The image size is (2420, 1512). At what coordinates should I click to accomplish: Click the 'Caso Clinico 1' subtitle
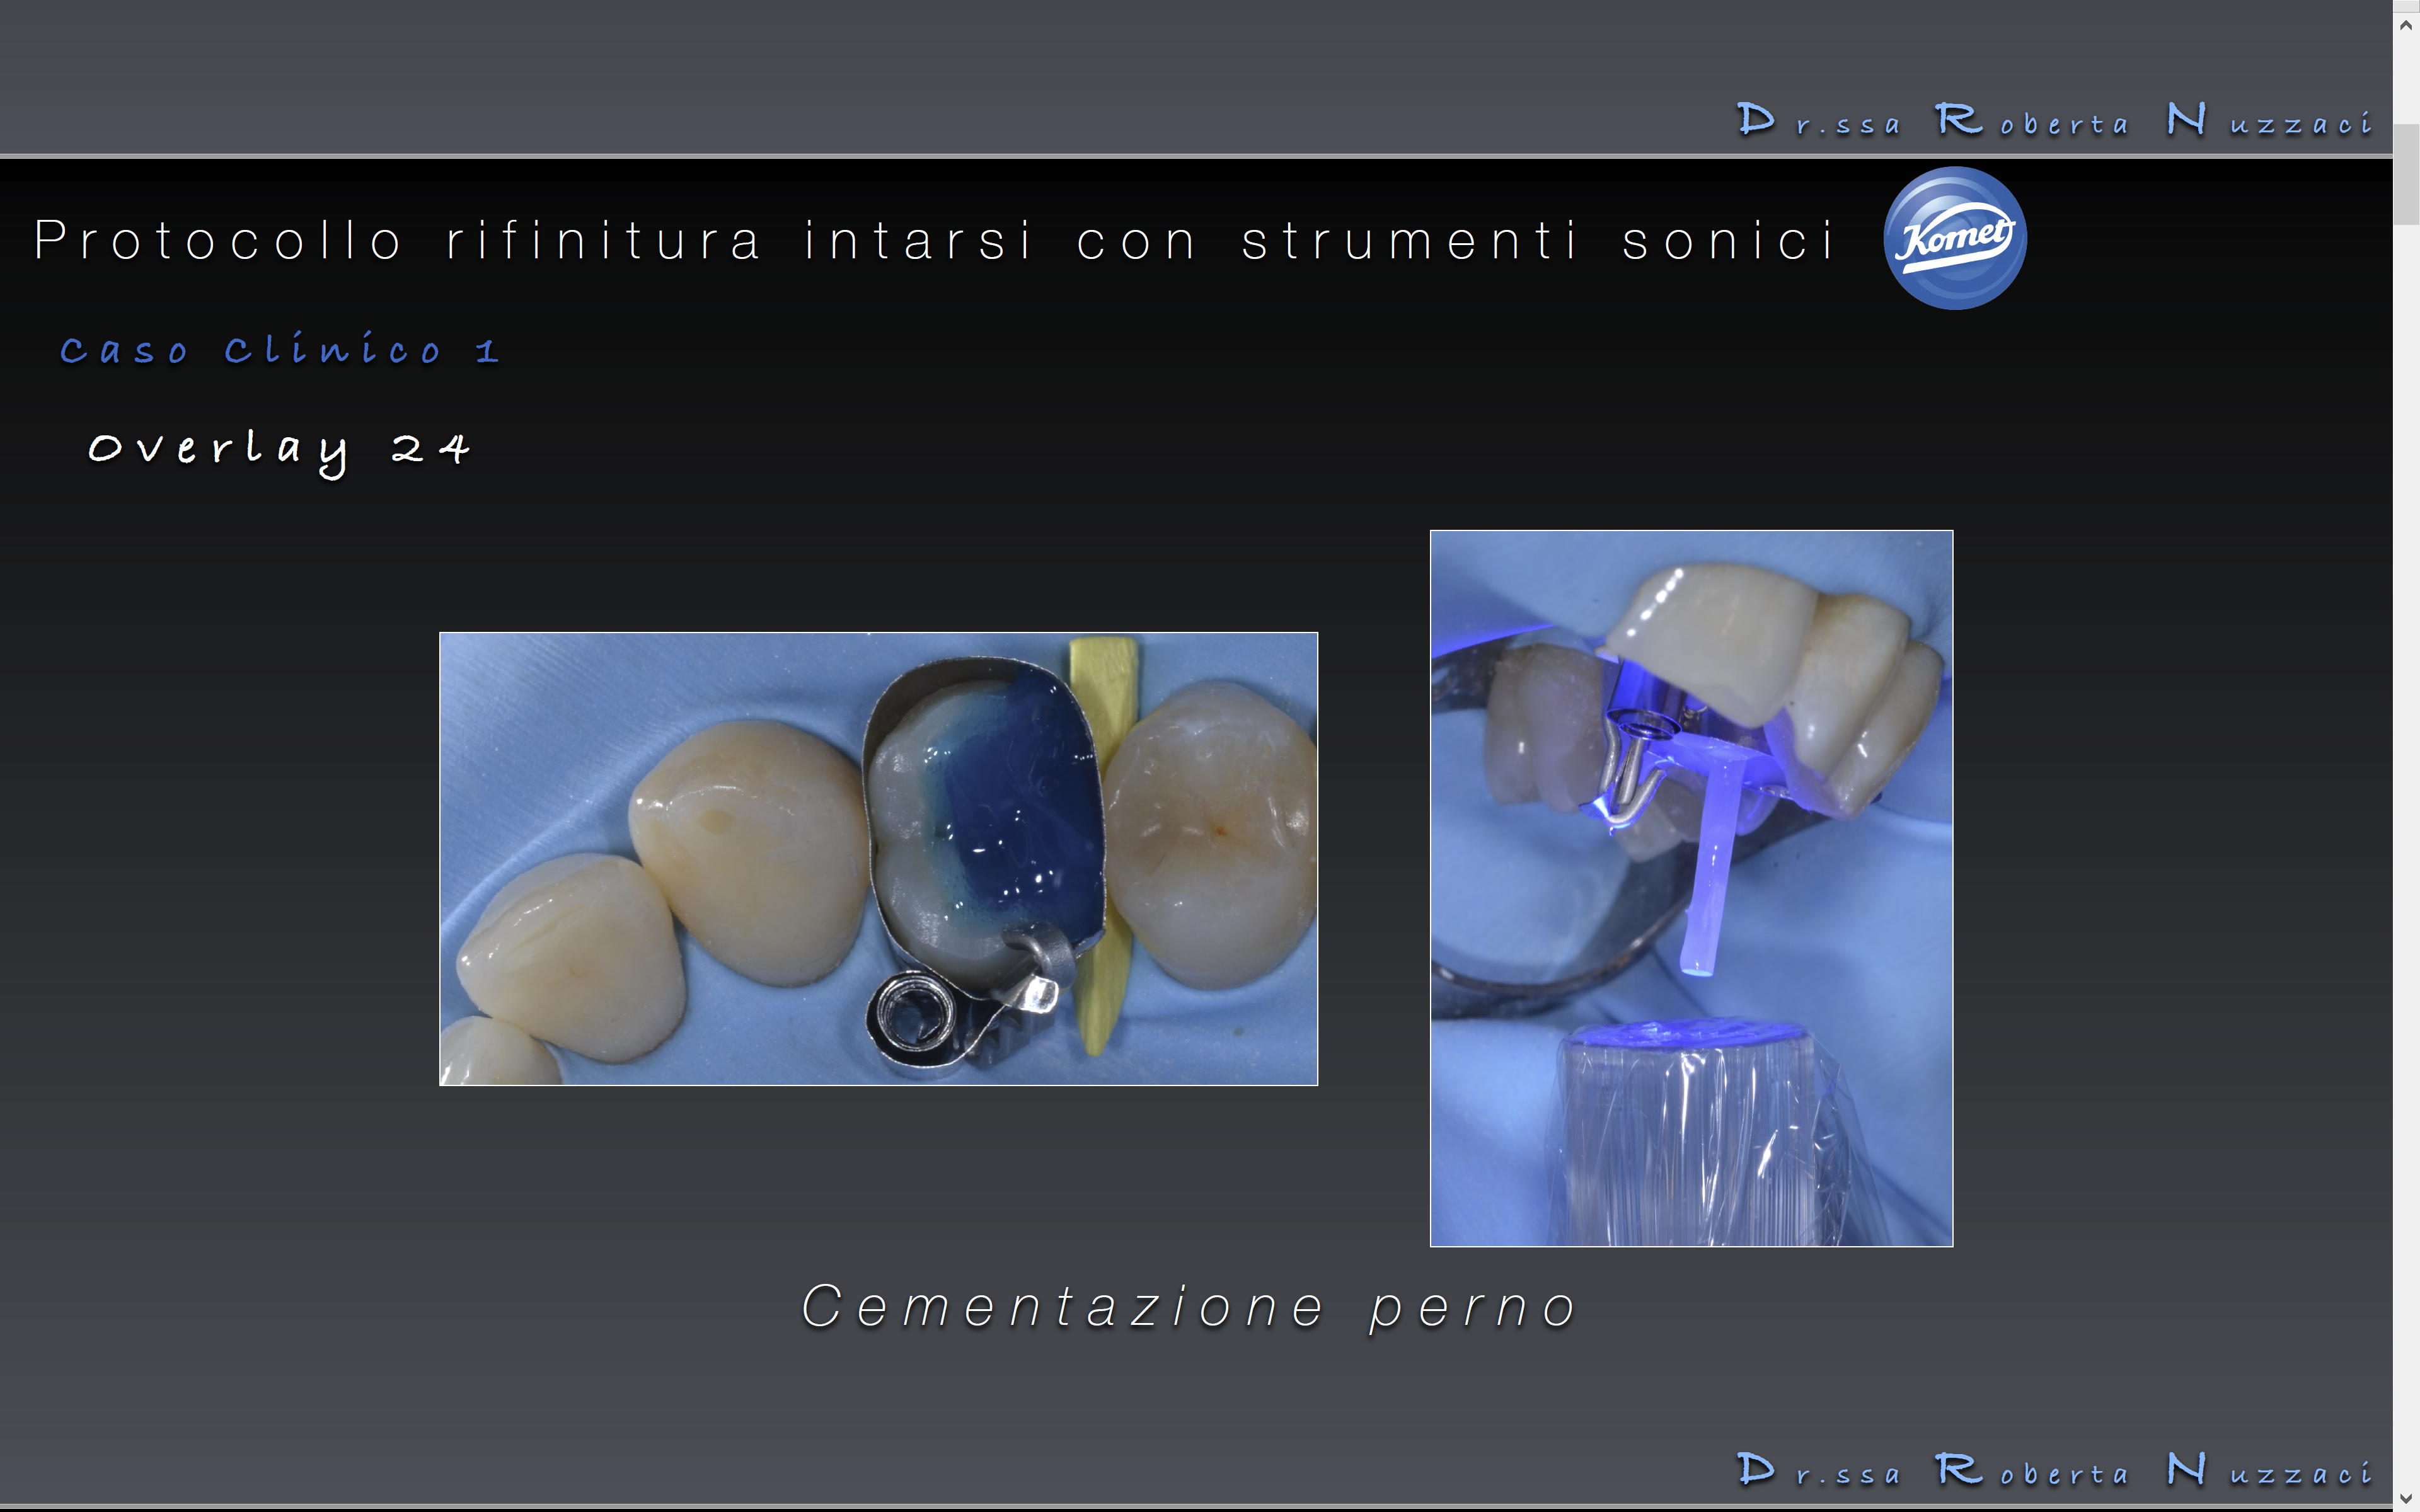pyautogui.click(x=280, y=349)
